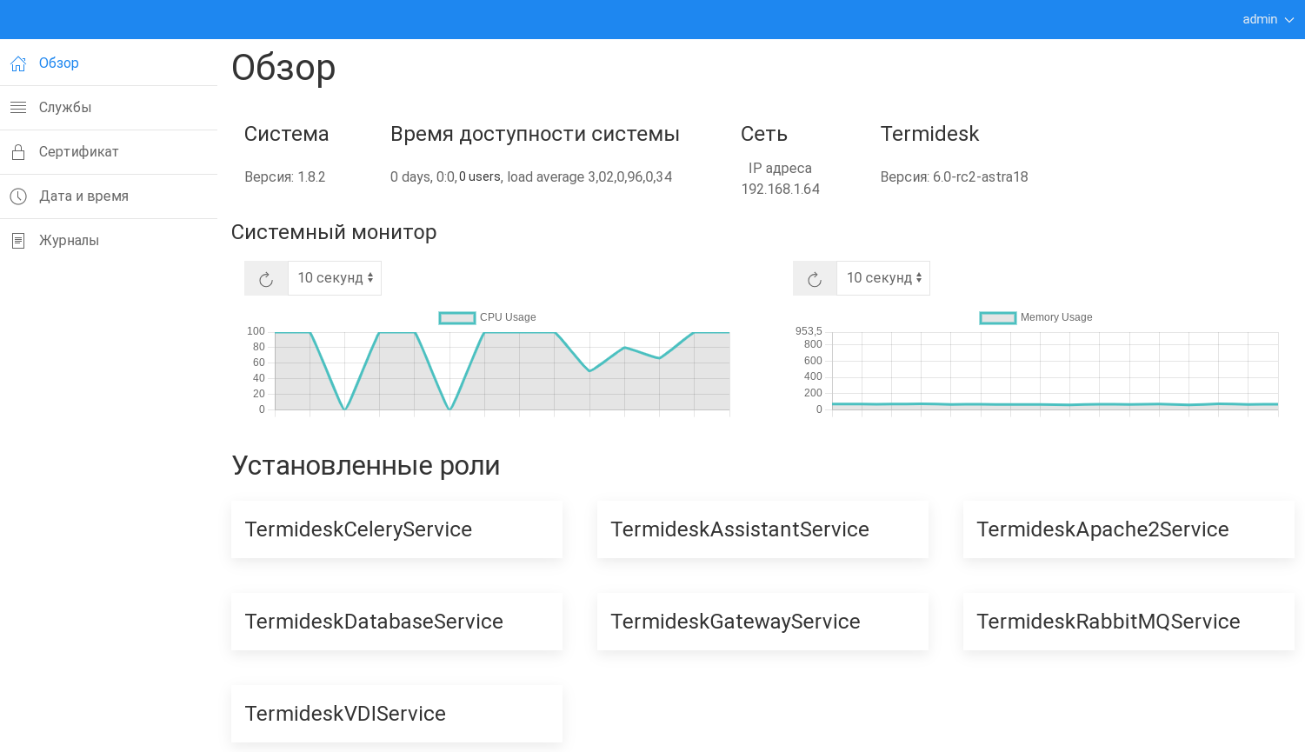Refresh the CPU Usage chart
Viewport: 1305px width, 752px height.
coord(266,279)
